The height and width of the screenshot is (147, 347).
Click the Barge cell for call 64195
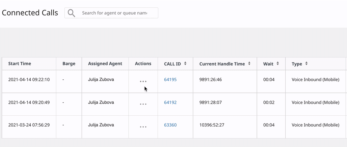[63, 80]
